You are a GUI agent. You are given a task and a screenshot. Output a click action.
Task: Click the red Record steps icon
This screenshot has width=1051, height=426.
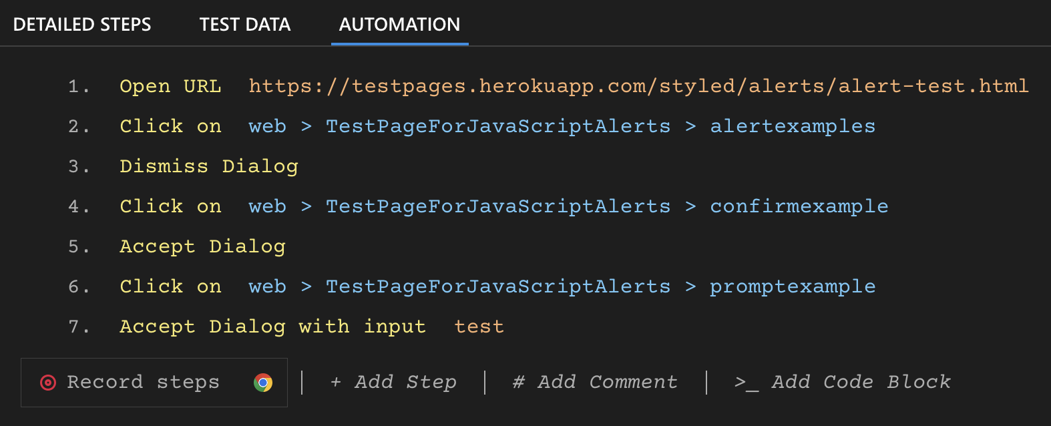point(47,382)
